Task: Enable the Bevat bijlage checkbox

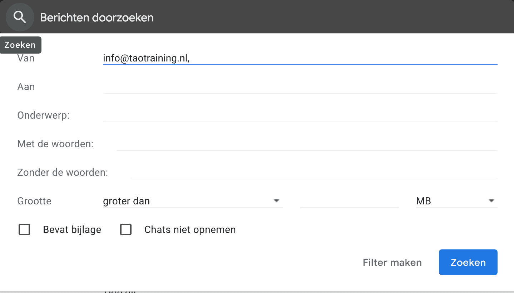Action: pos(24,229)
